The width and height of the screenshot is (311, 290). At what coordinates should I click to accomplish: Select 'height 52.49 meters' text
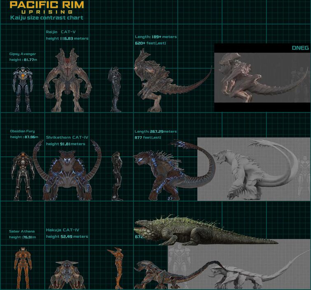click(x=67, y=237)
